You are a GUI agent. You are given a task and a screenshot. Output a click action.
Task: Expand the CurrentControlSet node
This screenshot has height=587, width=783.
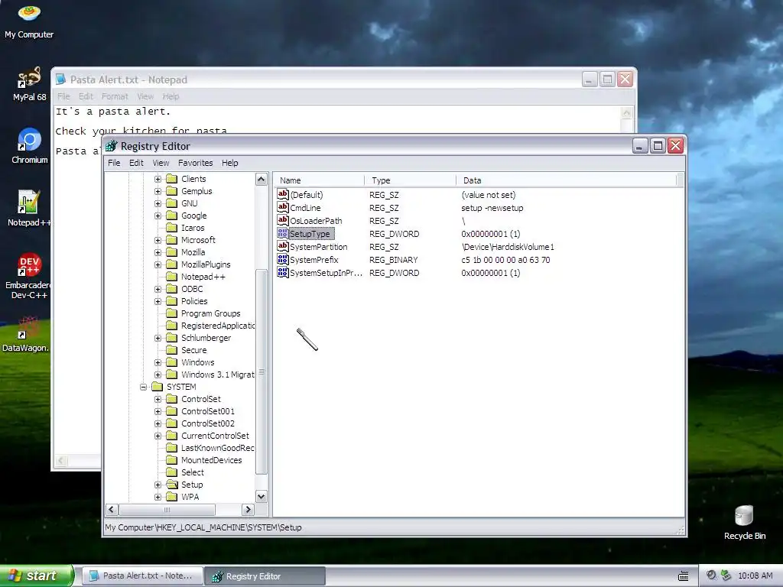158,436
